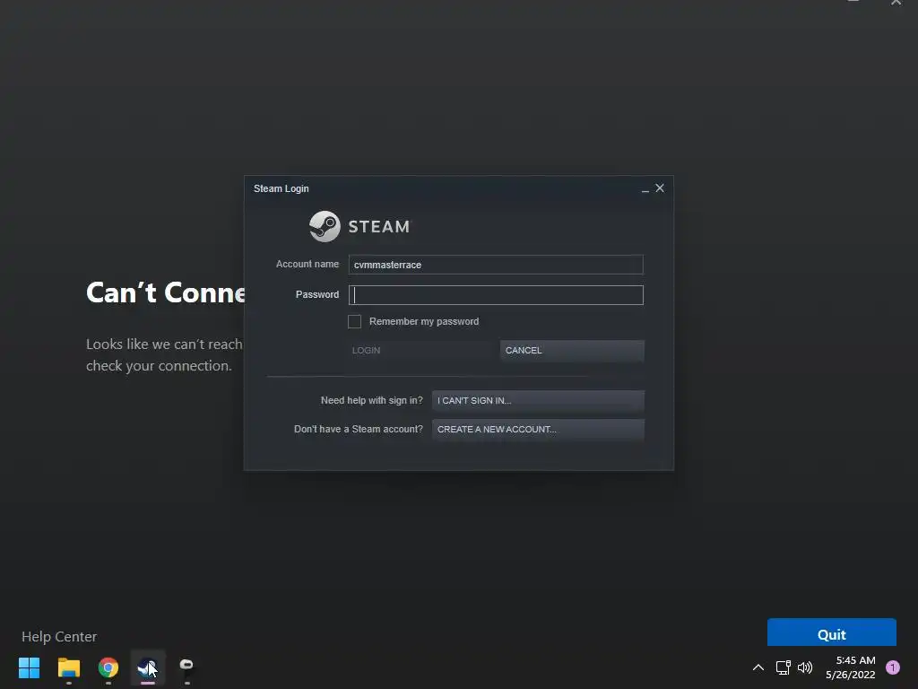This screenshot has height=689, width=918.
Task: Enable Remember my password checkbox
Action: [354, 322]
